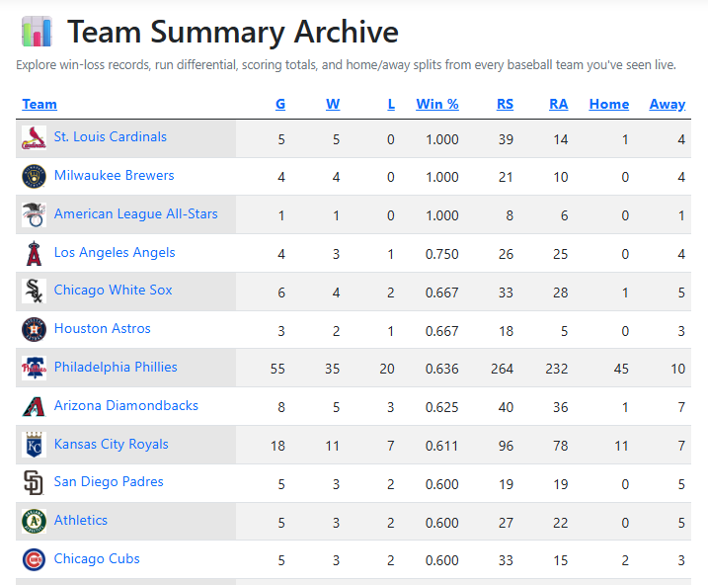708x585 pixels.
Task: Click the San Diego Padres logo
Action: click(34, 483)
